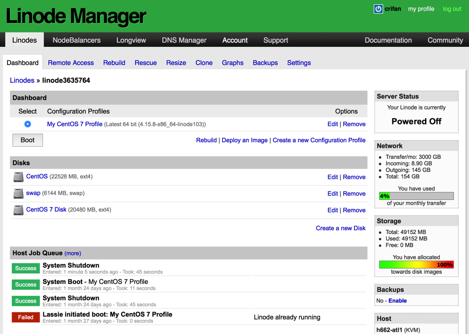469x334 pixels.
Task: Click the Enable backups link
Action: click(397, 300)
